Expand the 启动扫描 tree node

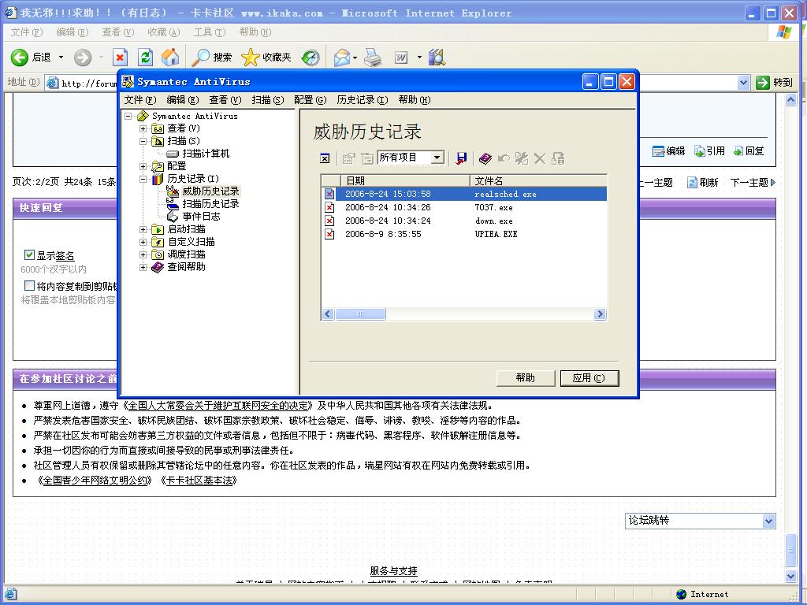point(143,229)
